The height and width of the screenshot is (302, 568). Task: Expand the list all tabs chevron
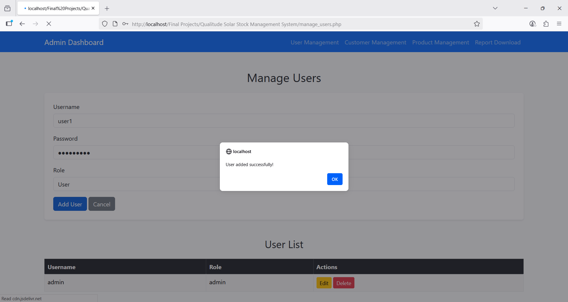[495, 8]
